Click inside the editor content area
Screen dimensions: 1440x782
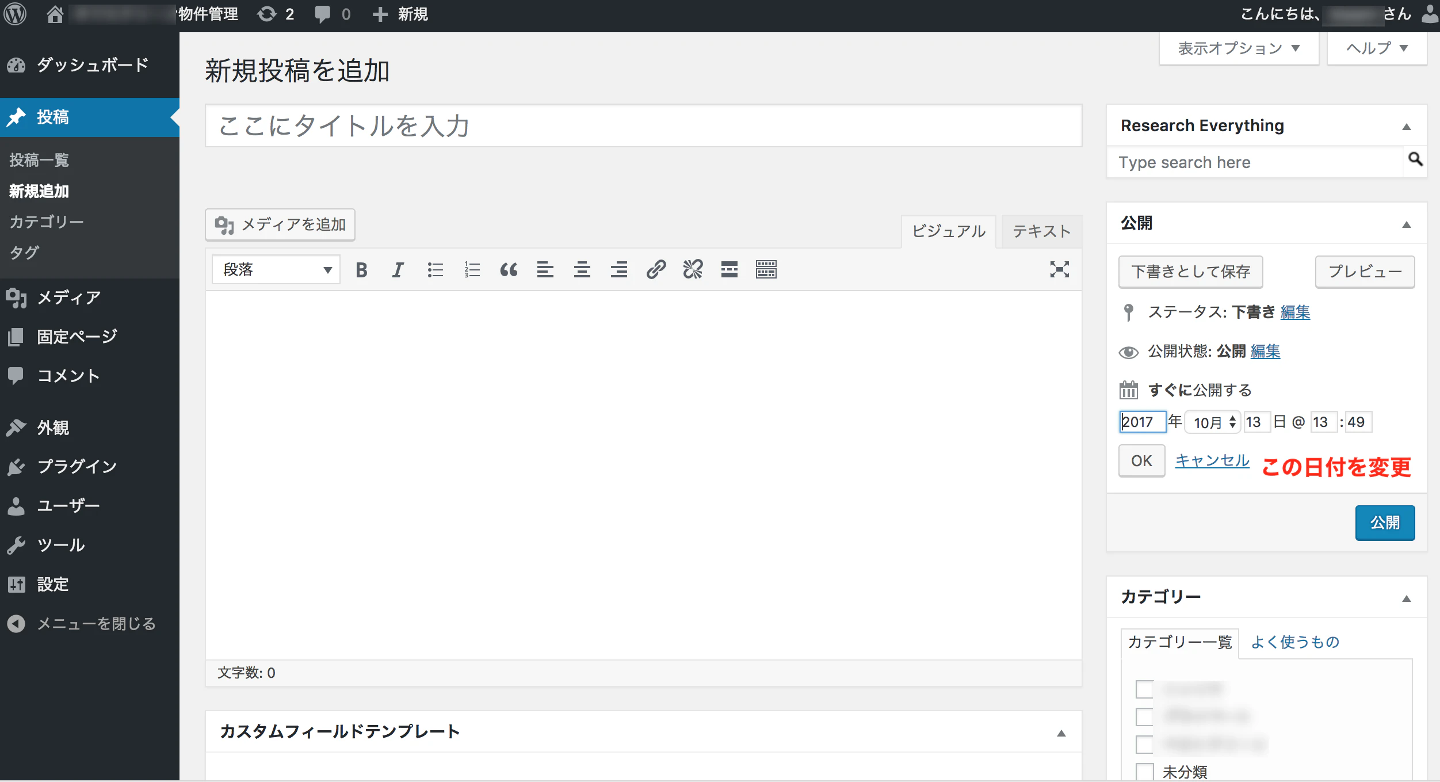pos(643,475)
